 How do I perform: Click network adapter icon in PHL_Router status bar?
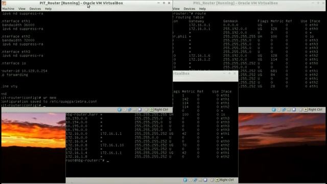284,109
